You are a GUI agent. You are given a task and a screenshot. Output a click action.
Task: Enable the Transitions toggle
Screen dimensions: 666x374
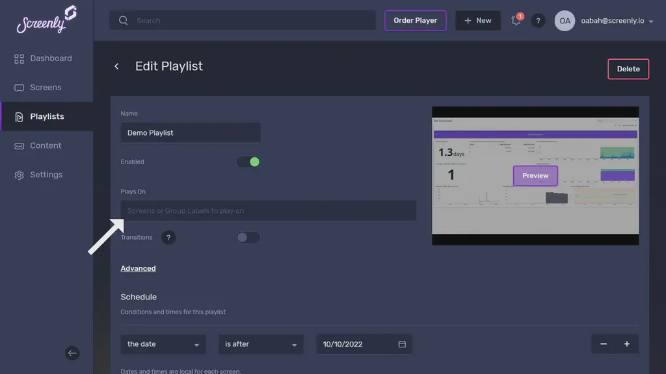tap(248, 237)
